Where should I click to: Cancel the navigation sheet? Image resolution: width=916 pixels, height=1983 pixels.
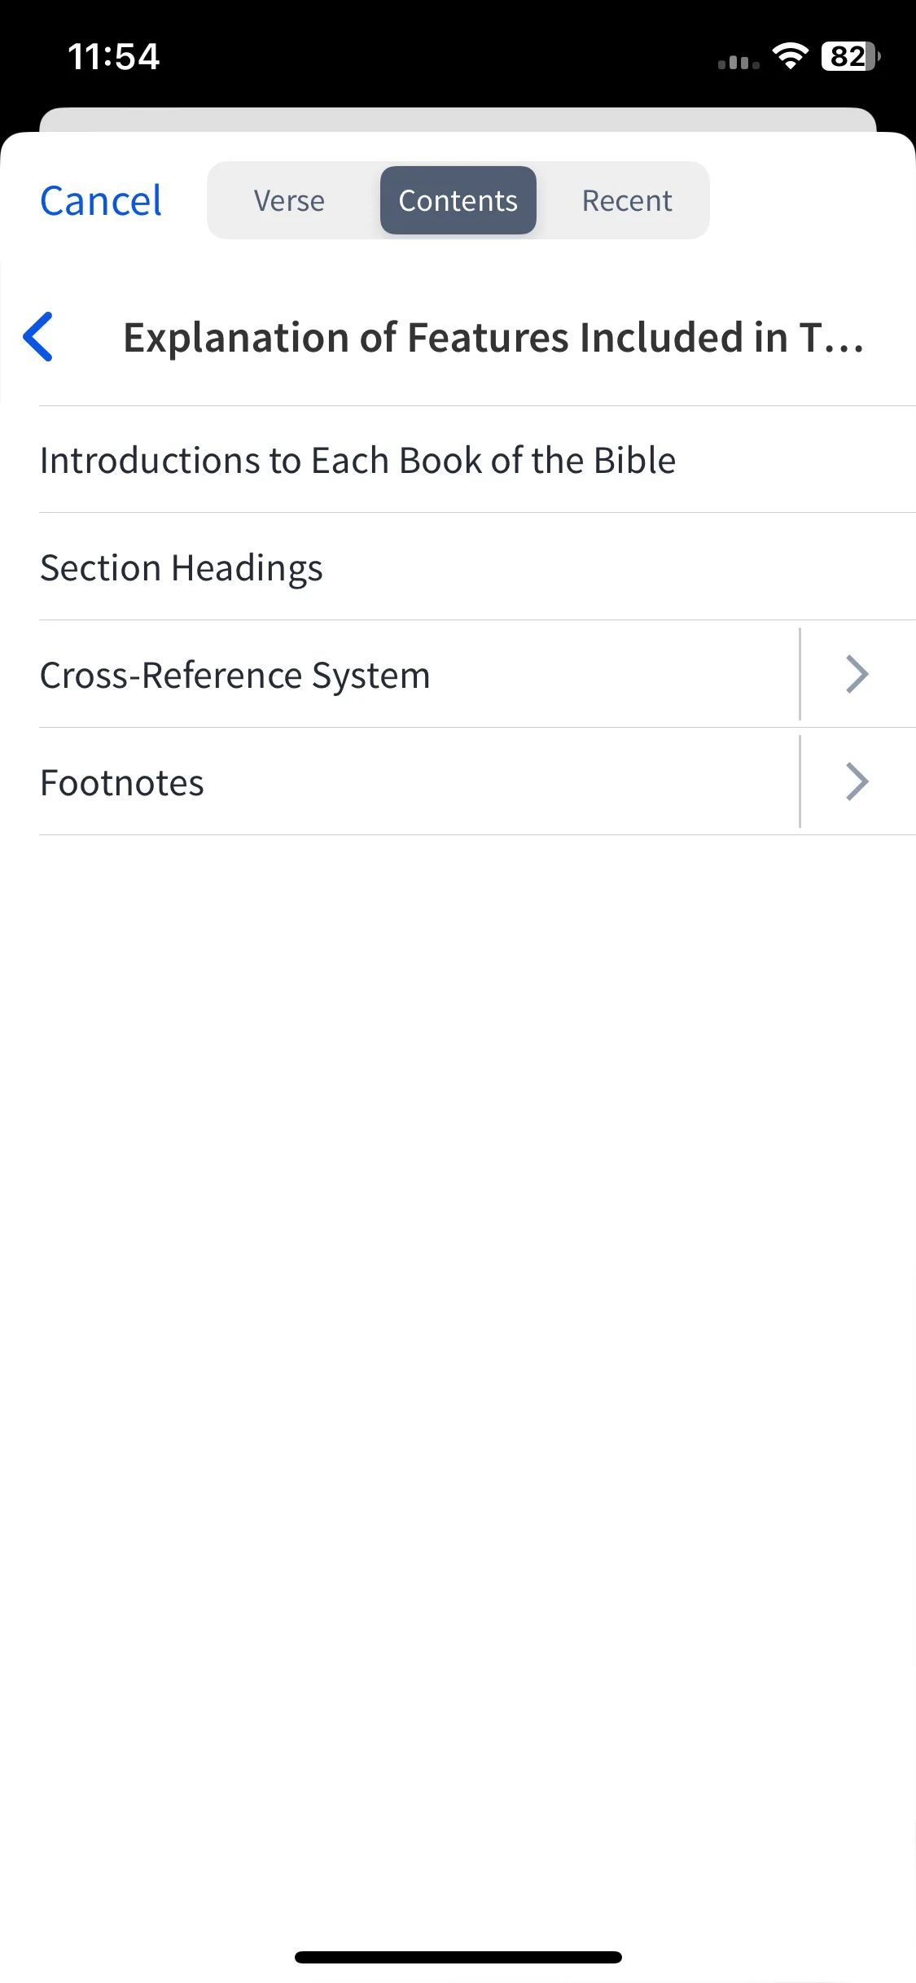(x=101, y=200)
